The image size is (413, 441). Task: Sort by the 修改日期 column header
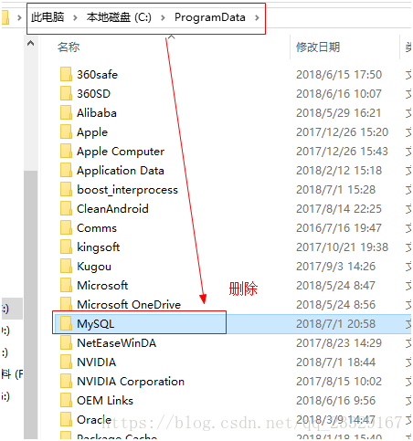318,47
